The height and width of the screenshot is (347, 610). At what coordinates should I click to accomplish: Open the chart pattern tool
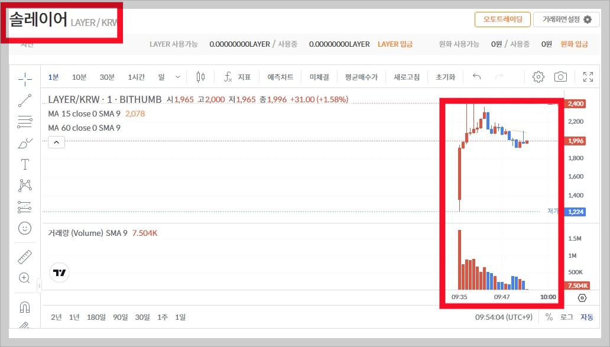tap(25, 185)
